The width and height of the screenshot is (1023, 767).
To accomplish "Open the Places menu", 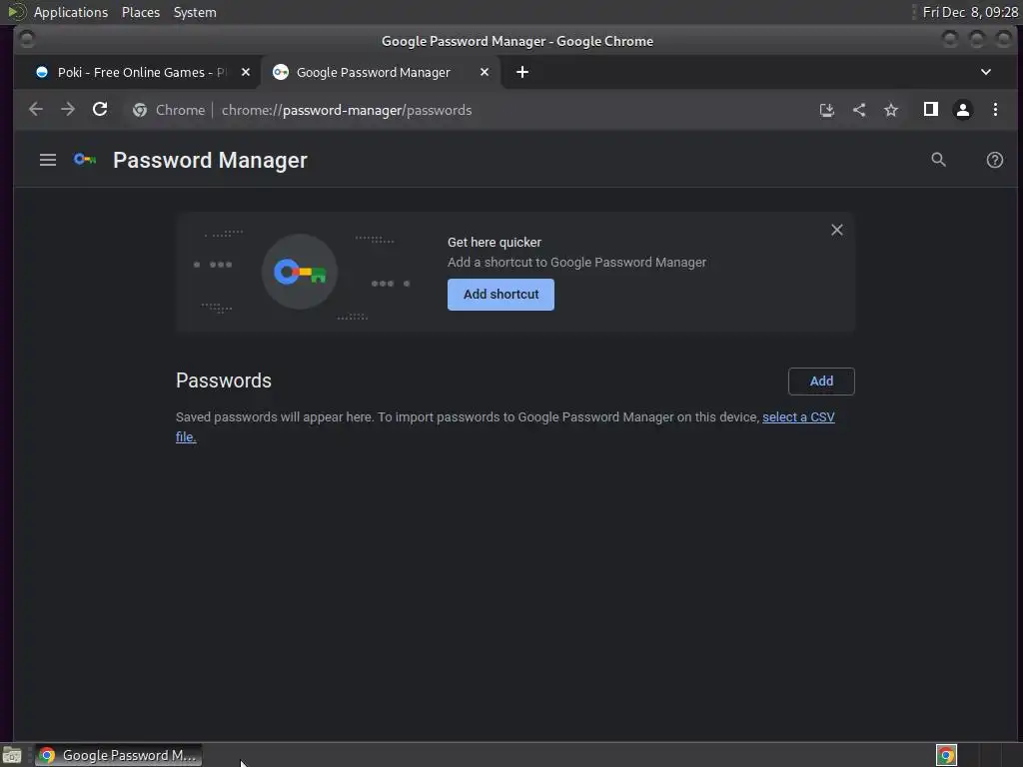I will 141,12.
